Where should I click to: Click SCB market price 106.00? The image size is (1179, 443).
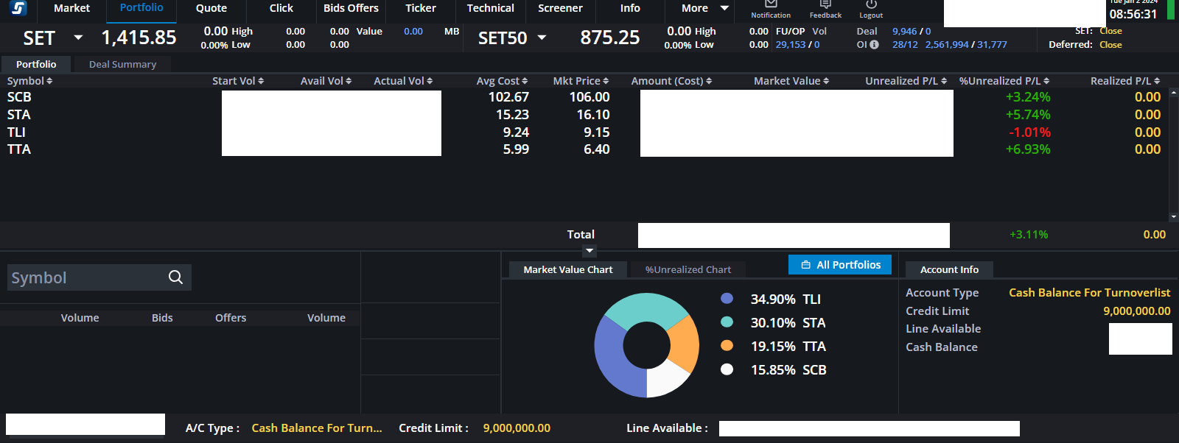pyautogui.click(x=589, y=97)
